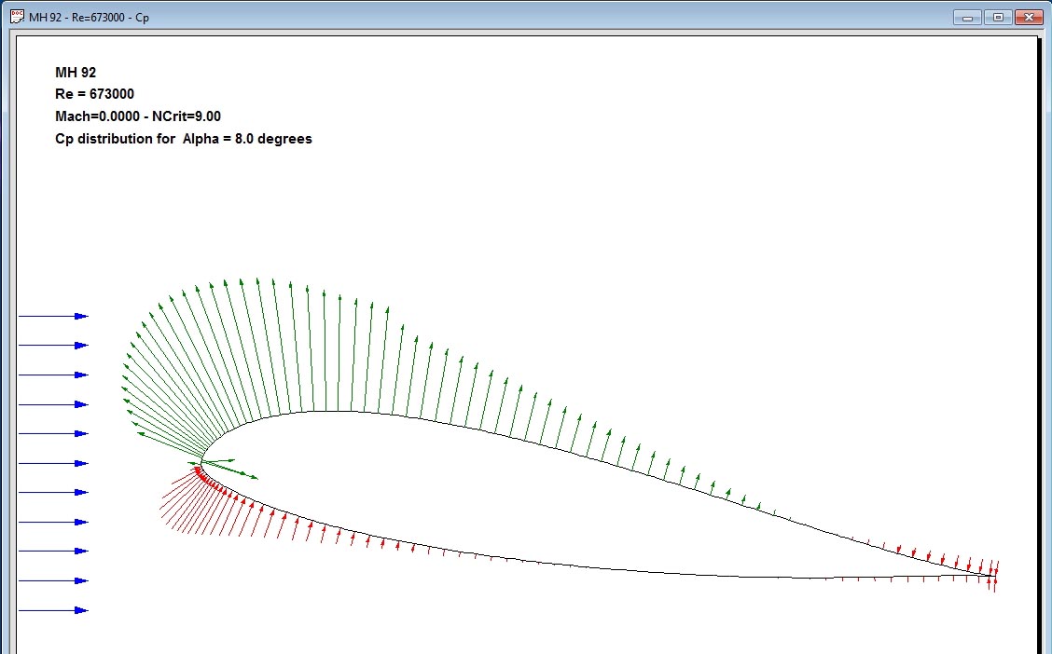
Task: Click the topmost blue freestream arrow
Action: 53,317
